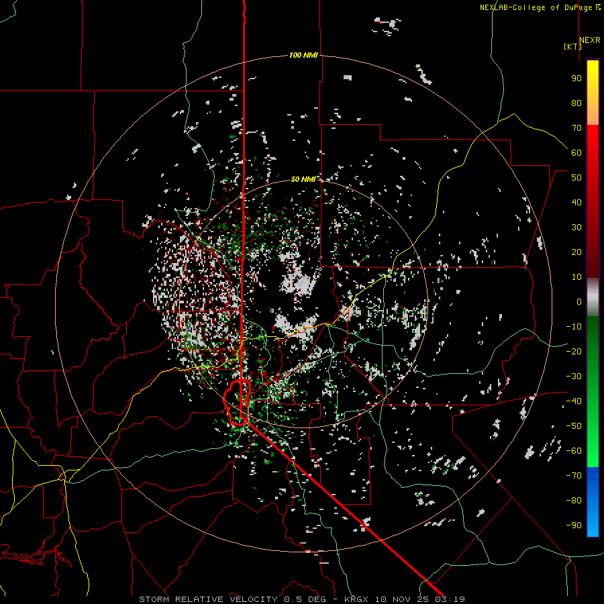The height and width of the screenshot is (604, 604).
Task: Click the KRGX station identifier in the caption
Action: 356,599
